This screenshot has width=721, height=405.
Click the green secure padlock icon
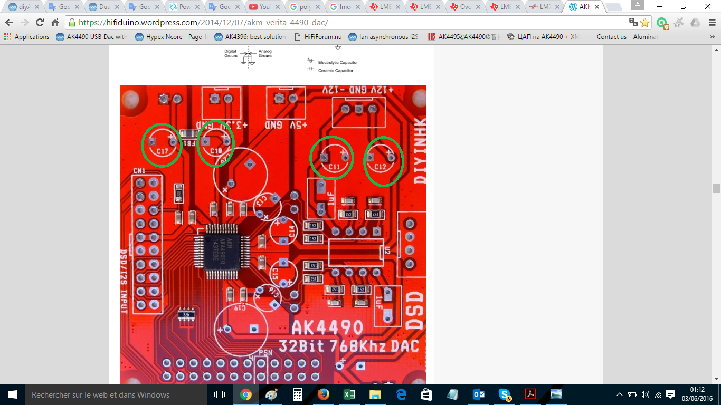72,23
